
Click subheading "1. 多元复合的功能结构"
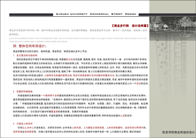click(25, 55)
